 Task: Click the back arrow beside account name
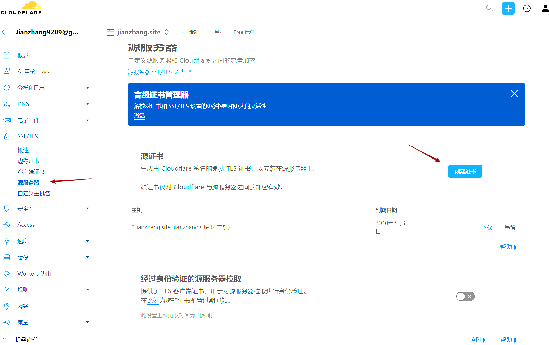click(x=5, y=32)
